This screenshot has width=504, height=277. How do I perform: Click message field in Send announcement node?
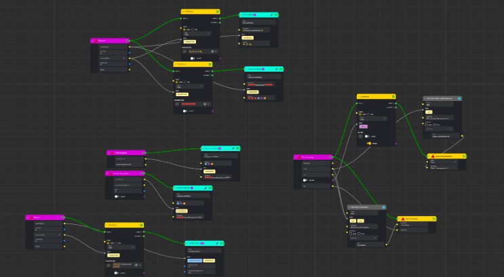pos(443,167)
